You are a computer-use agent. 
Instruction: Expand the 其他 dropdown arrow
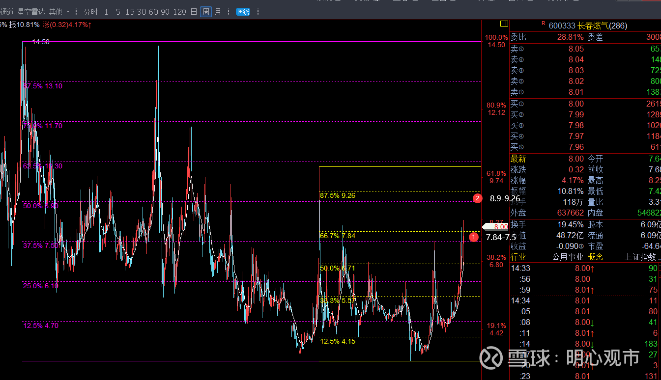pyautogui.click(x=68, y=12)
